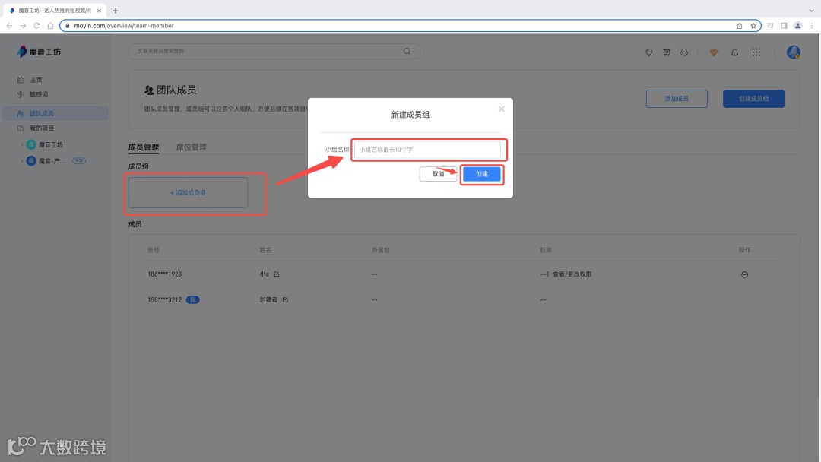The image size is (821, 462).
Task: Click the browser home icon
Action: [50, 26]
